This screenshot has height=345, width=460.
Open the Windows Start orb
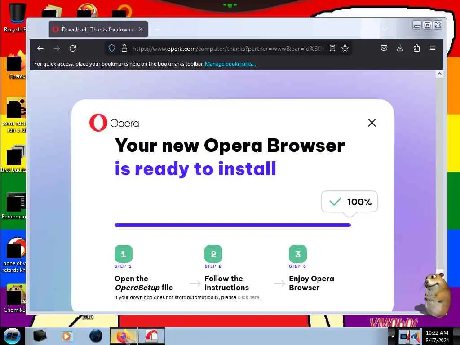tap(12, 336)
